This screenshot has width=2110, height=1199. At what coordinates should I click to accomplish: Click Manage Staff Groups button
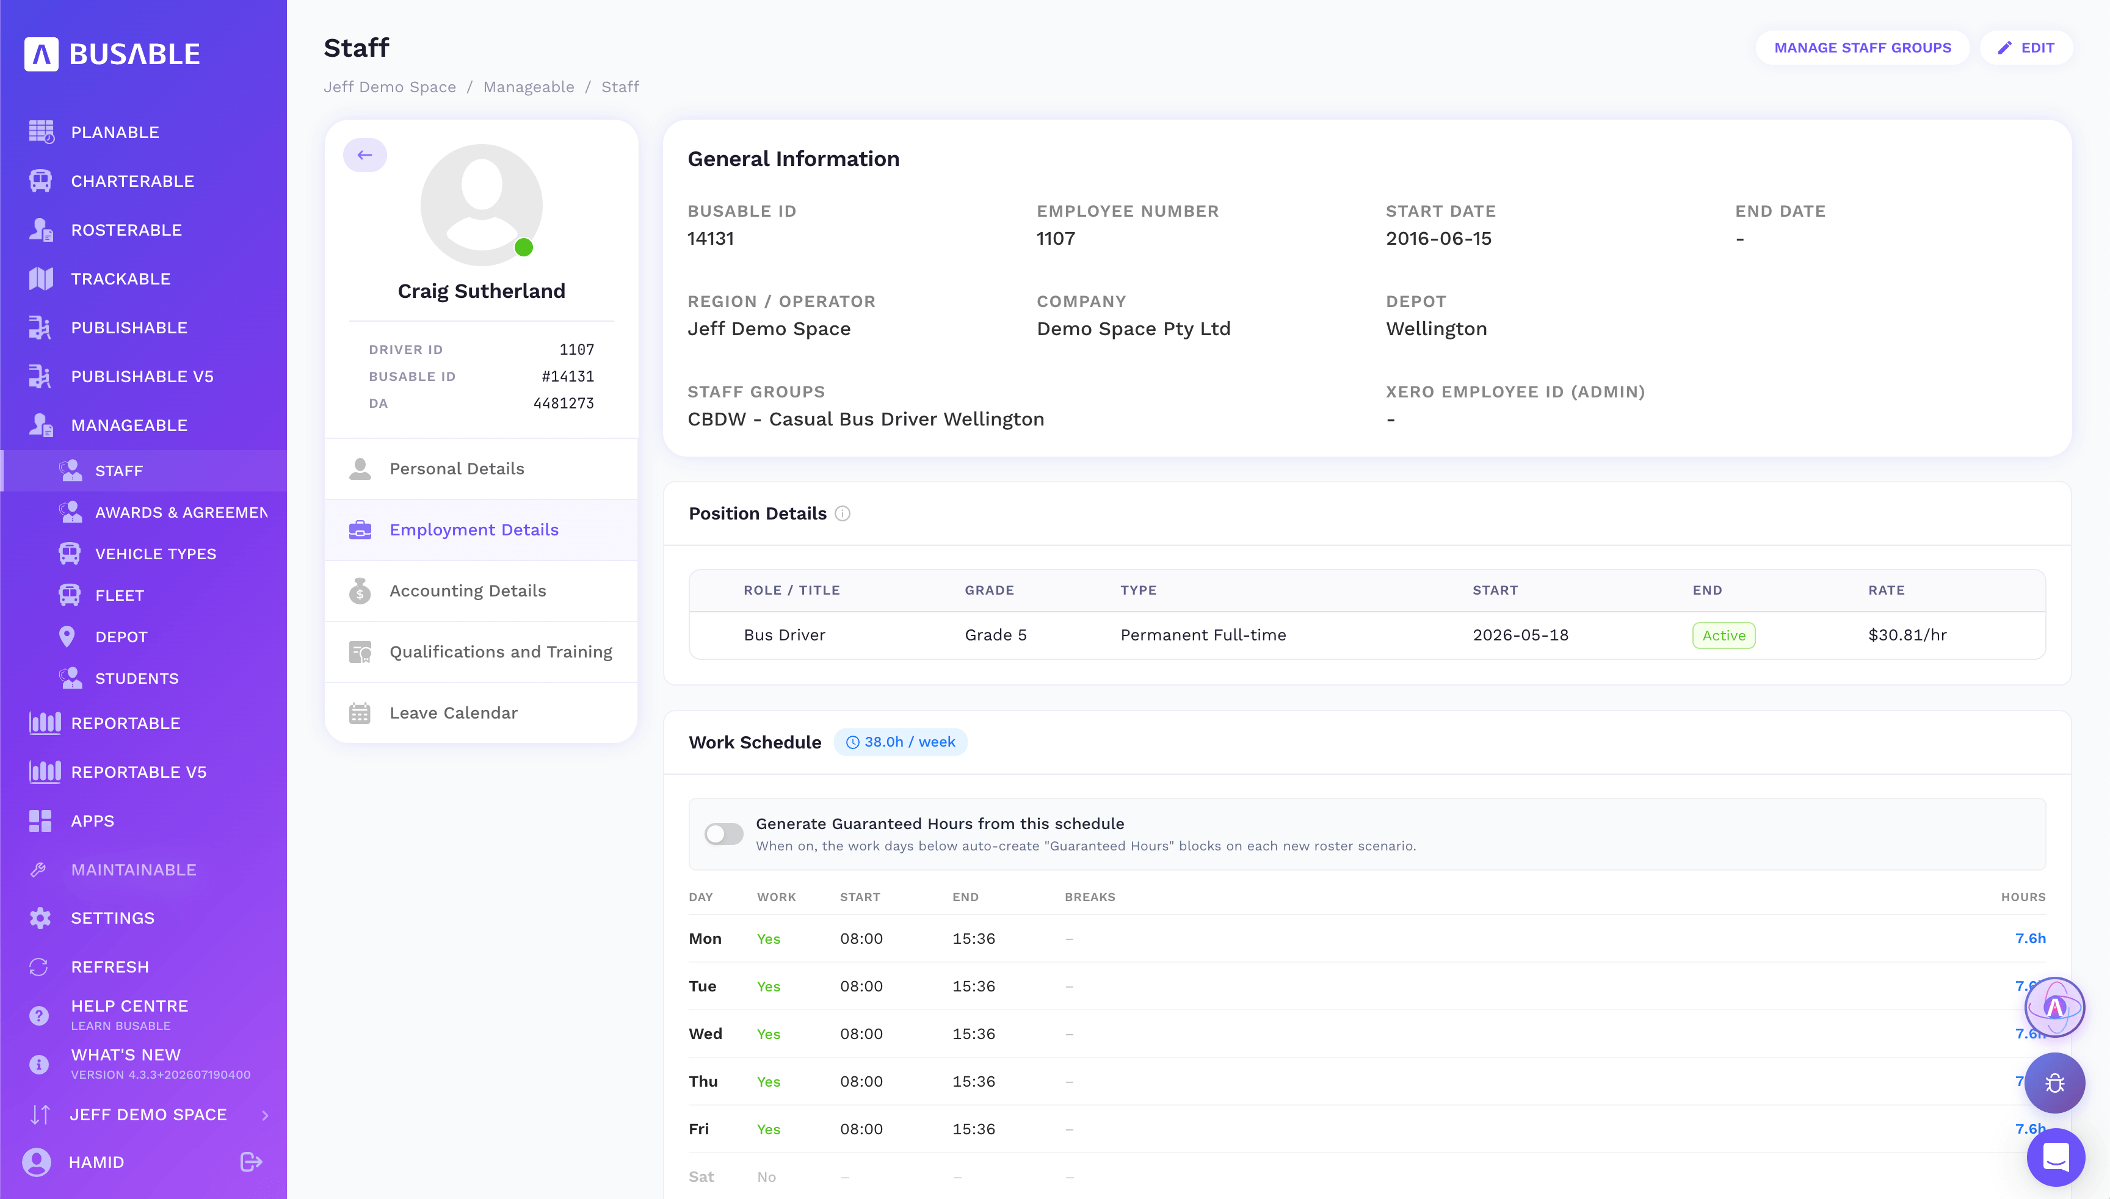(1863, 48)
